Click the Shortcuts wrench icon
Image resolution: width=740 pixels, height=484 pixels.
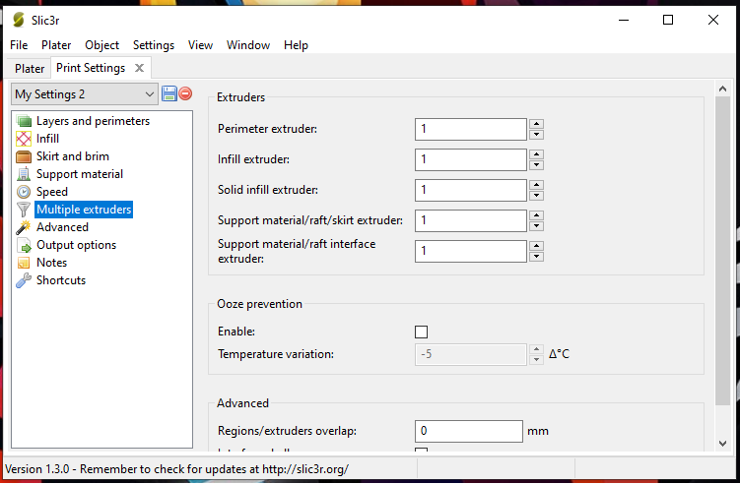24,280
